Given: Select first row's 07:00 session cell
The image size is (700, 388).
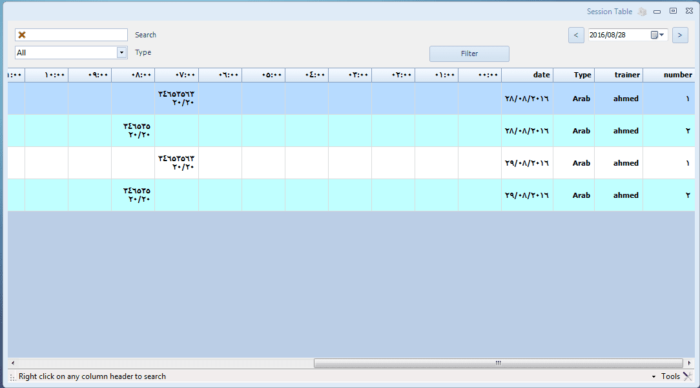Looking at the screenshot, I should (176, 99).
